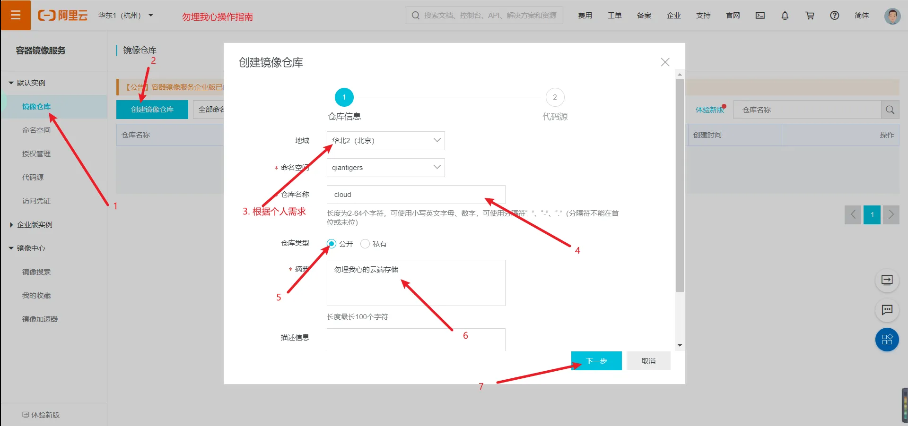Open the 华东1（杭州）region selector
The width and height of the screenshot is (908, 426).
(126, 16)
